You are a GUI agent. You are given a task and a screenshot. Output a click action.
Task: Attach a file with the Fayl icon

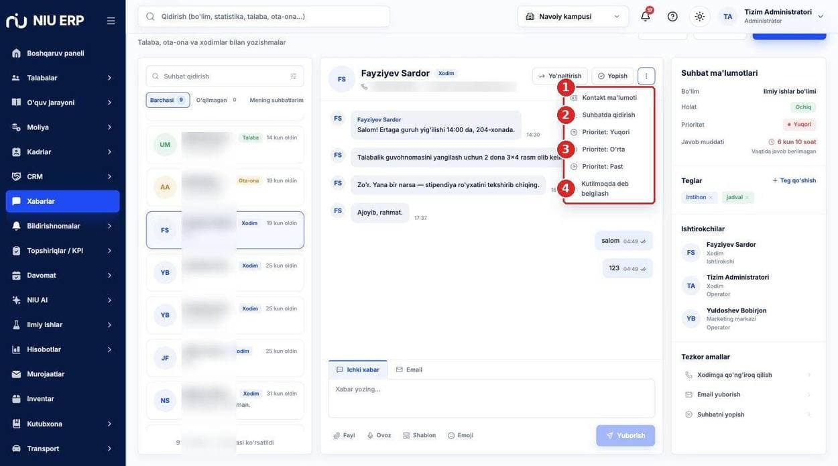[x=345, y=436]
